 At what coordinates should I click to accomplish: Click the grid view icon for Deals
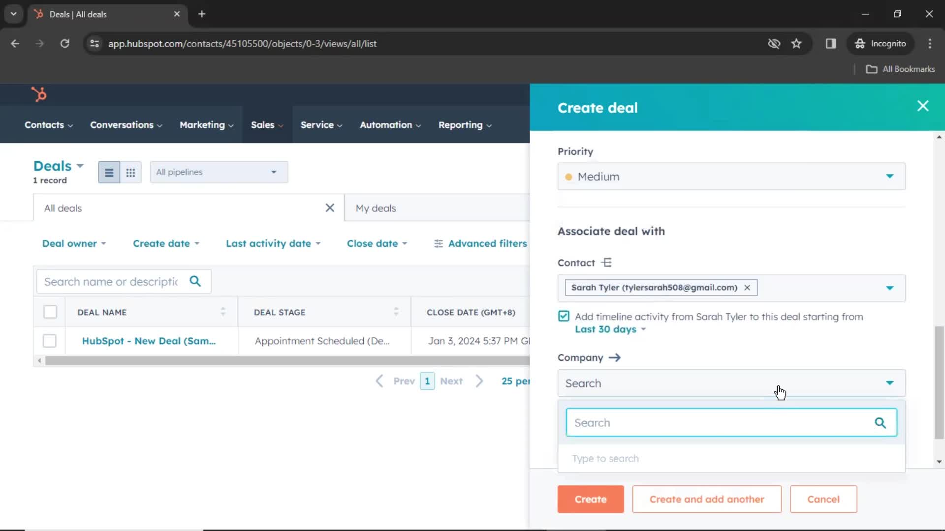pyautogui.click(x=130, y=172)
